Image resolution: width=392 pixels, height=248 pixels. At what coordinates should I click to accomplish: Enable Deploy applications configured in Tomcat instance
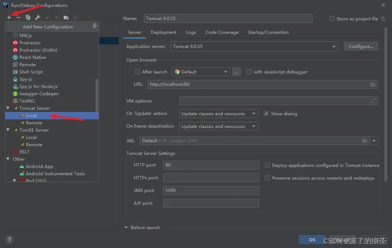click(x=267, y=165)
